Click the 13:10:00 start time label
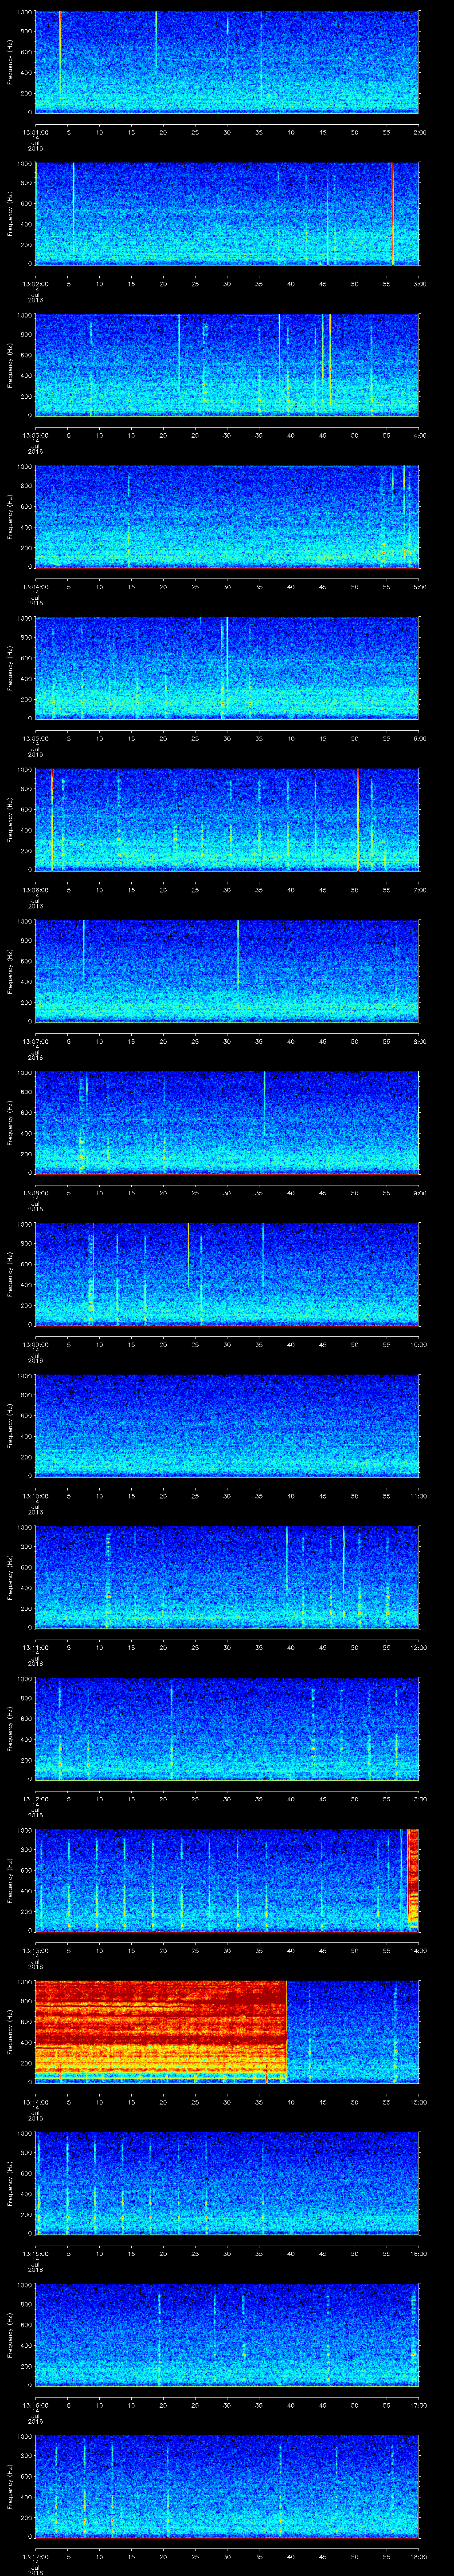 click(36, 1496)
